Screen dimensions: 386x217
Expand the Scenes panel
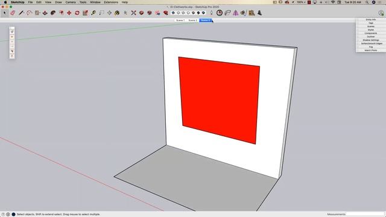pyautogui.click(x=371, y=27)
